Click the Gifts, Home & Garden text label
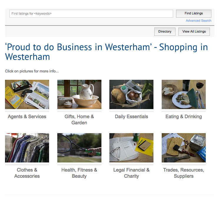219x200 pixels. (x=79, y=120)
